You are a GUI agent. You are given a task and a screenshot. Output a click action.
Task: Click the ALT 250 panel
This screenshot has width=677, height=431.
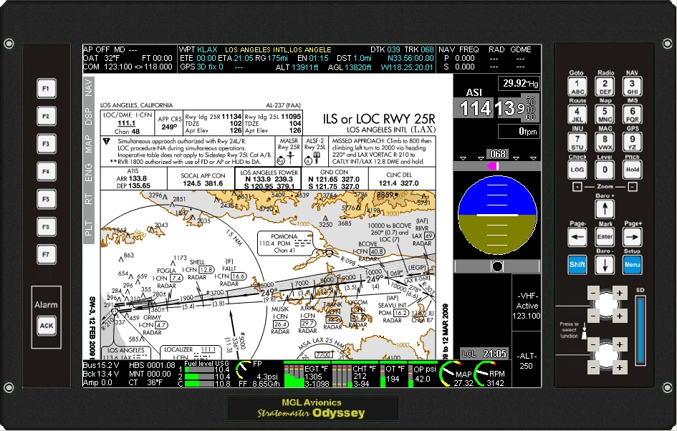tap(527, 361)
